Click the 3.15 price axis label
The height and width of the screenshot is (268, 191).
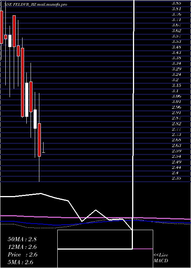pyautogui.click(x=176, y=85)
